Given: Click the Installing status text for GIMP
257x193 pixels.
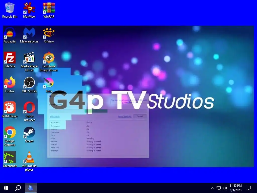Looking at the screenshot, I should [x=90, y=138].
